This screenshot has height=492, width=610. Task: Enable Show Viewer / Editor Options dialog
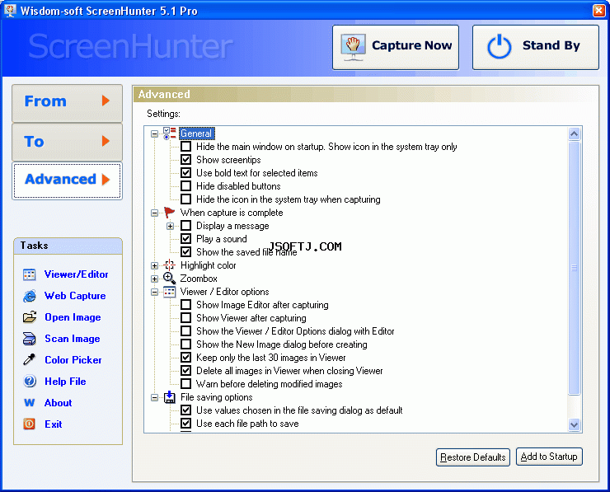tap(186, 331)
